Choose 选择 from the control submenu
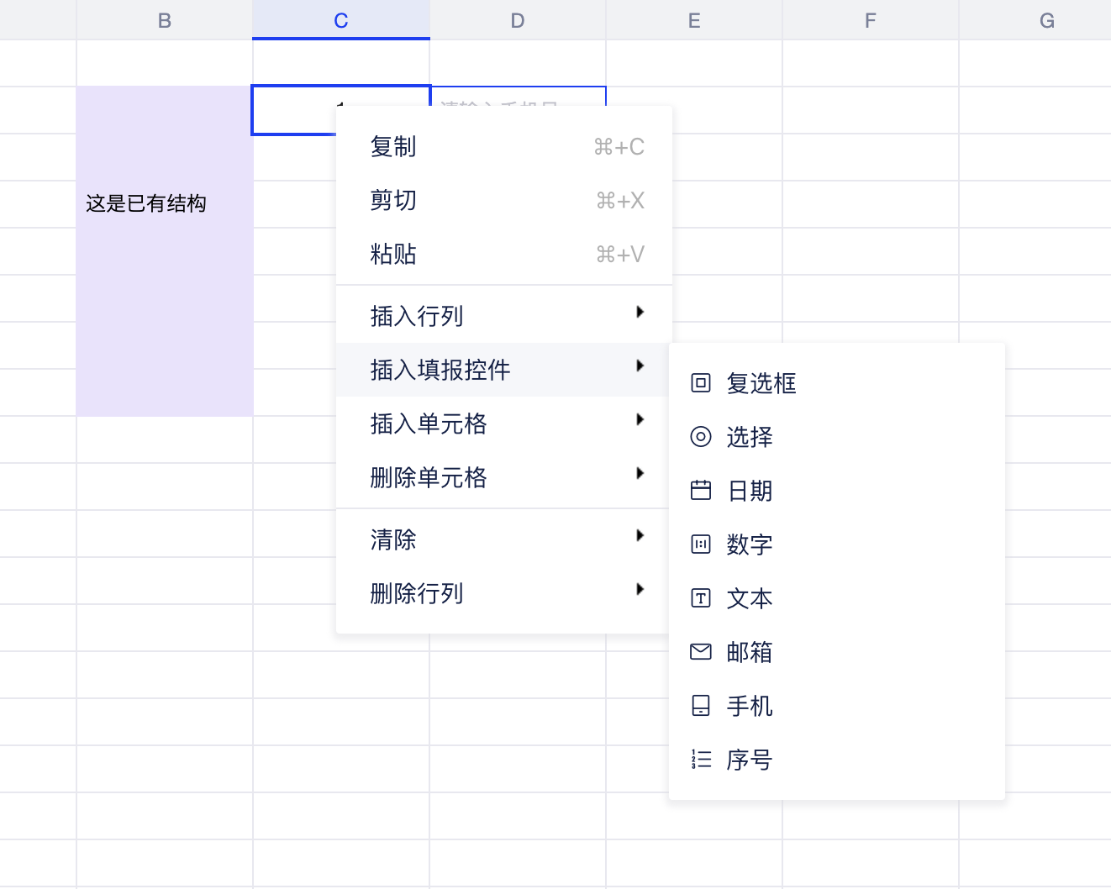This screenshot has height=889, width=1111. click(x=749, y=436)
